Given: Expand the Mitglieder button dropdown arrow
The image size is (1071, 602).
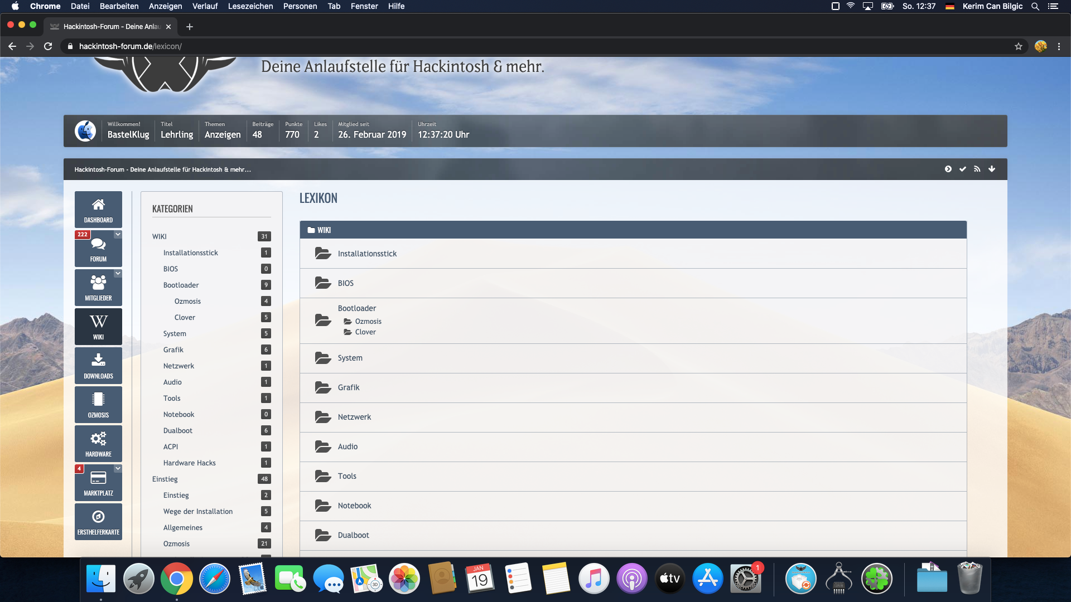Looking at the screenshot, I should [x=118, y=274].
